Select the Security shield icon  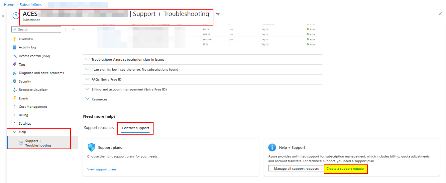[x=14, y=81]
